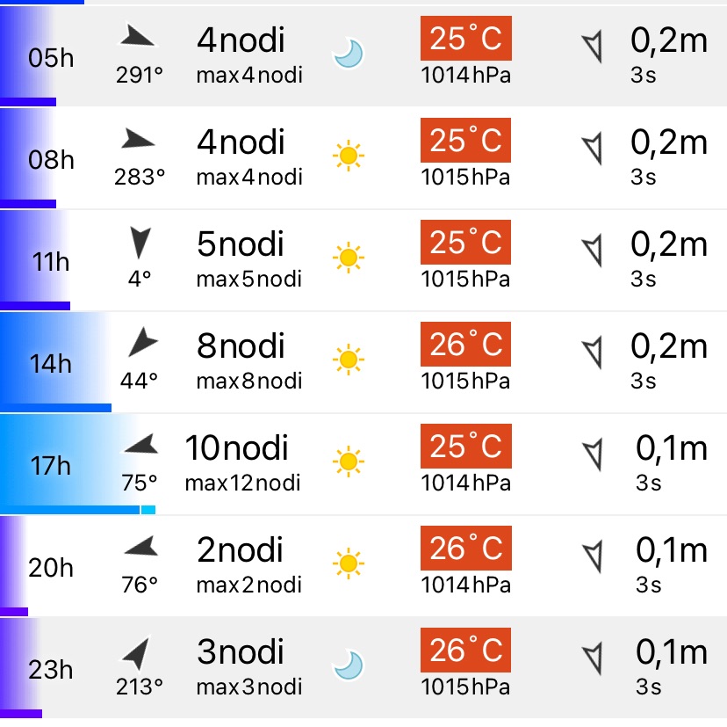Click the moon icon in the 23h row
Image resolution: width=727 pixels, height=727 pixels.
348,665
